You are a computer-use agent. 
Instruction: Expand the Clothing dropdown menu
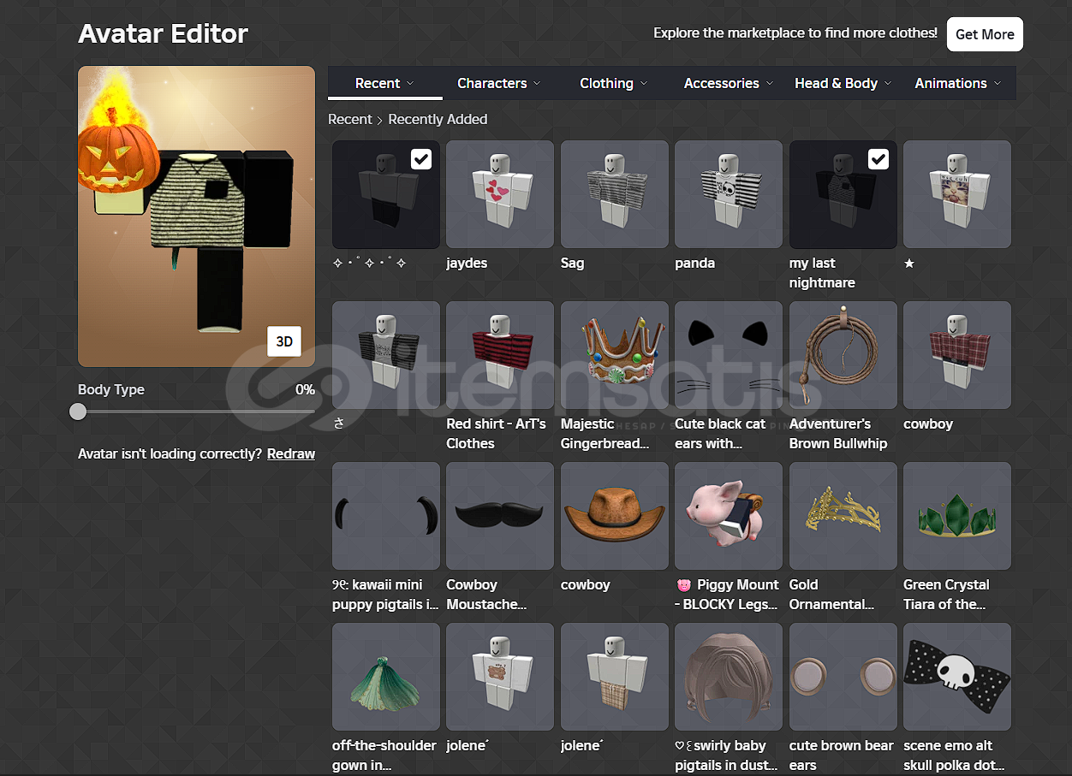pos(613,83)
